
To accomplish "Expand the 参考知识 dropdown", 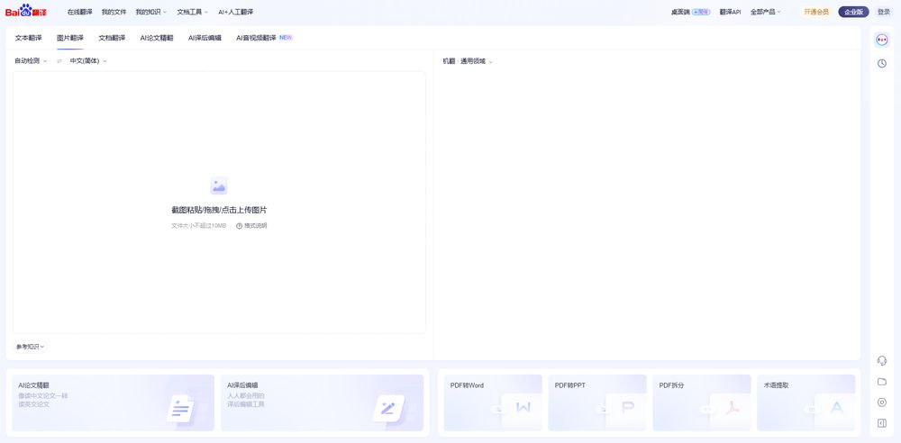I will (30, 347).
